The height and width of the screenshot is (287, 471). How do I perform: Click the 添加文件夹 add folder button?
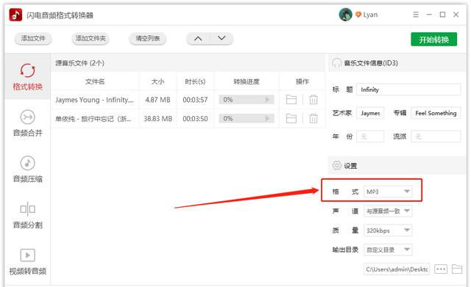click(91, 39)
